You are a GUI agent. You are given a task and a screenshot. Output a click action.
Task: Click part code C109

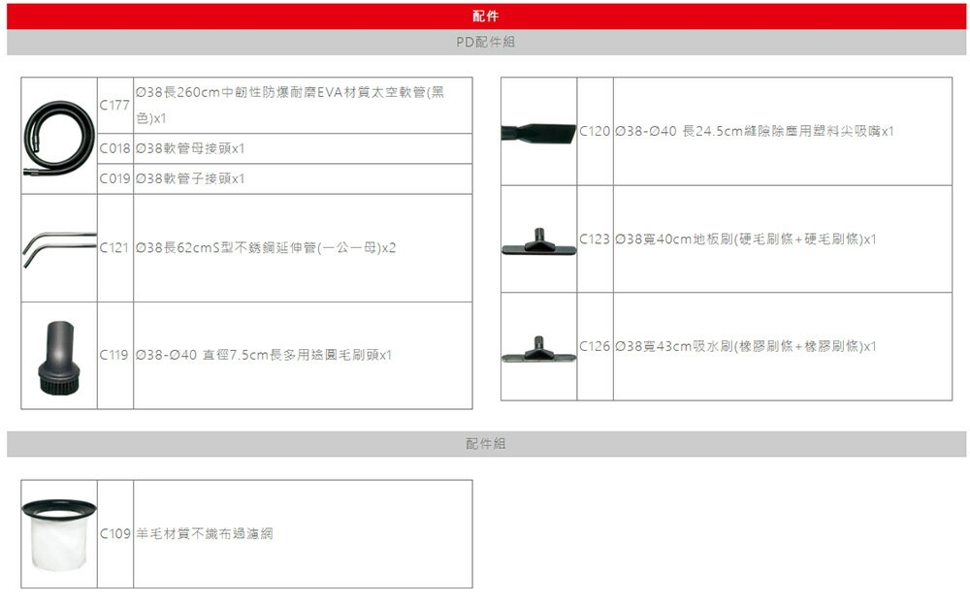tap(114, 533)
